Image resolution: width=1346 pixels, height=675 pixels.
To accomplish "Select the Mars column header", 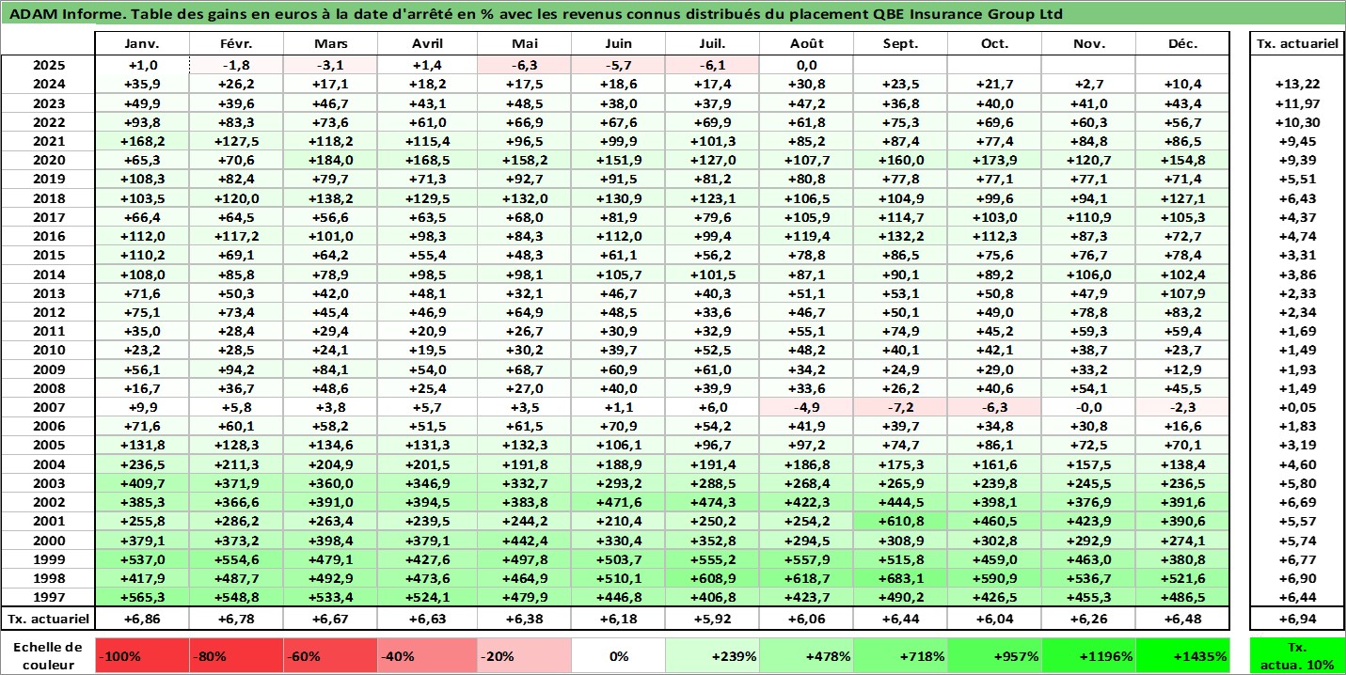I will click(332, 44).
